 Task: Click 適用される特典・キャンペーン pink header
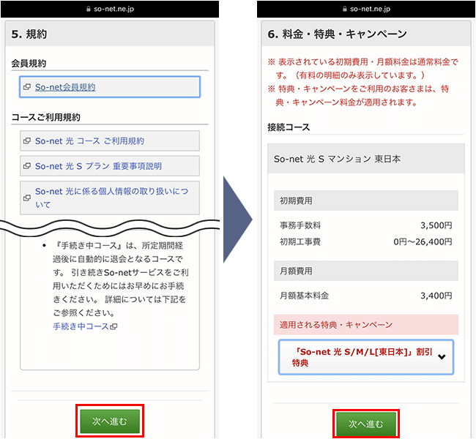click(x=366, y=325)
